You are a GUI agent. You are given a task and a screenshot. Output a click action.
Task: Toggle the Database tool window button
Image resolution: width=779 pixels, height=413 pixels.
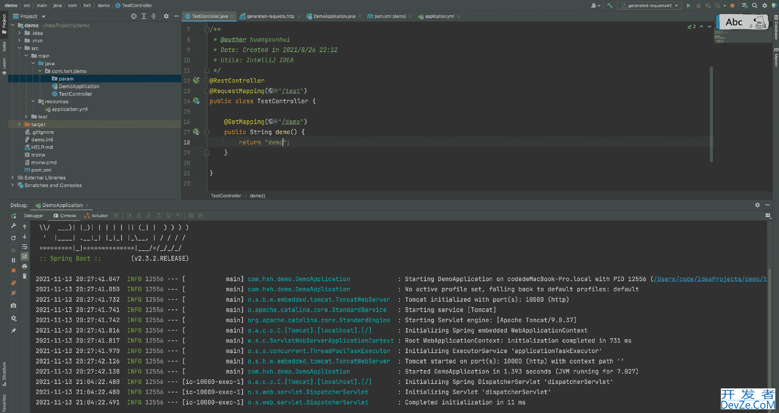(x=776, y=27)
